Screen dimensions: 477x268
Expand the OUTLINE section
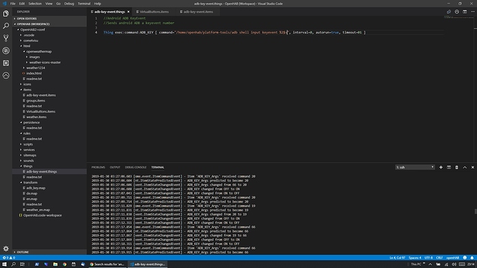(x=23, y=252)
